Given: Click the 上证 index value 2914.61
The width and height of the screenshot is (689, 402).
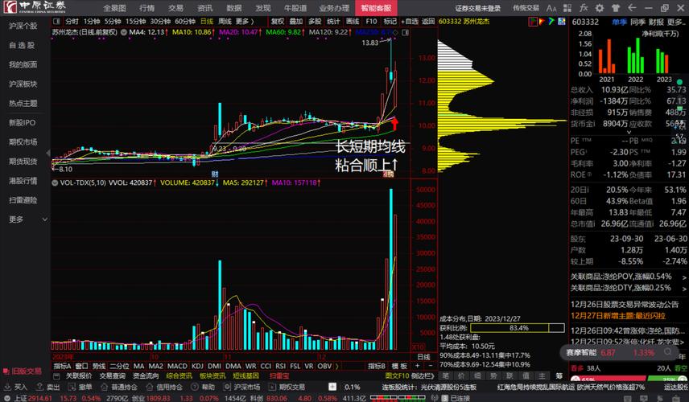Looking at the screenshot, I should tap(39, 398).
